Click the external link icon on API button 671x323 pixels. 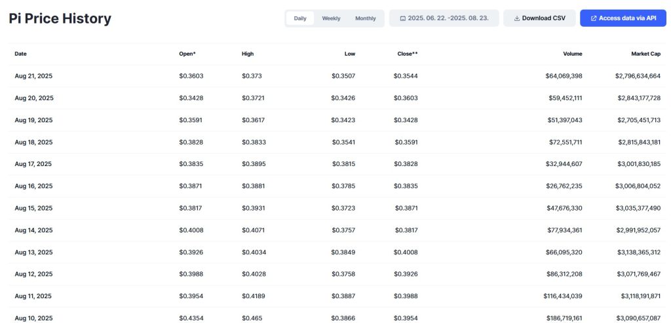[x=594, y=18]
